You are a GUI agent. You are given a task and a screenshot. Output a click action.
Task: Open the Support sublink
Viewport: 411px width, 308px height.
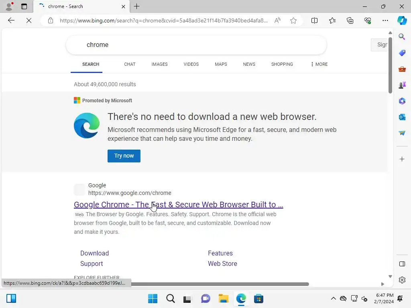92,264
